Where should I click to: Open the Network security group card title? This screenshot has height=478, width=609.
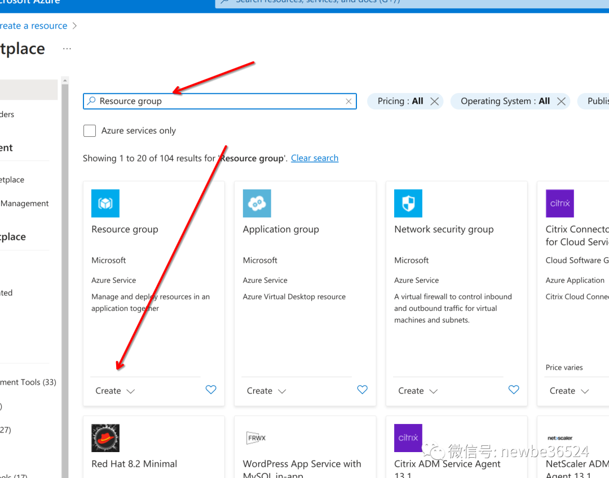pos(444,229)
